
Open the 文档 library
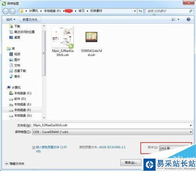pos(15,65)
